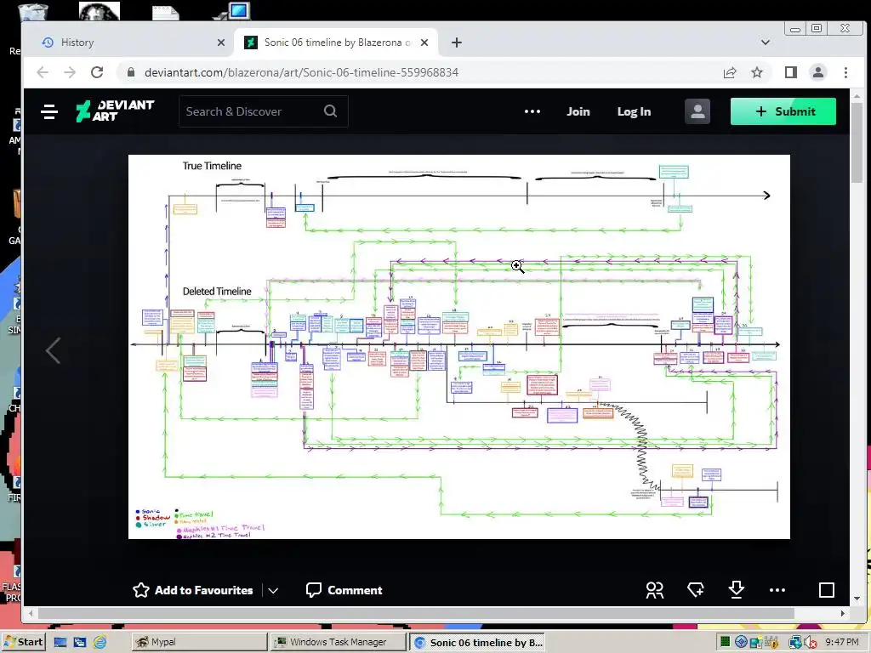The image size is (871, 653).
Task: Open the Windows Start menu
Action: click(23, 642)
